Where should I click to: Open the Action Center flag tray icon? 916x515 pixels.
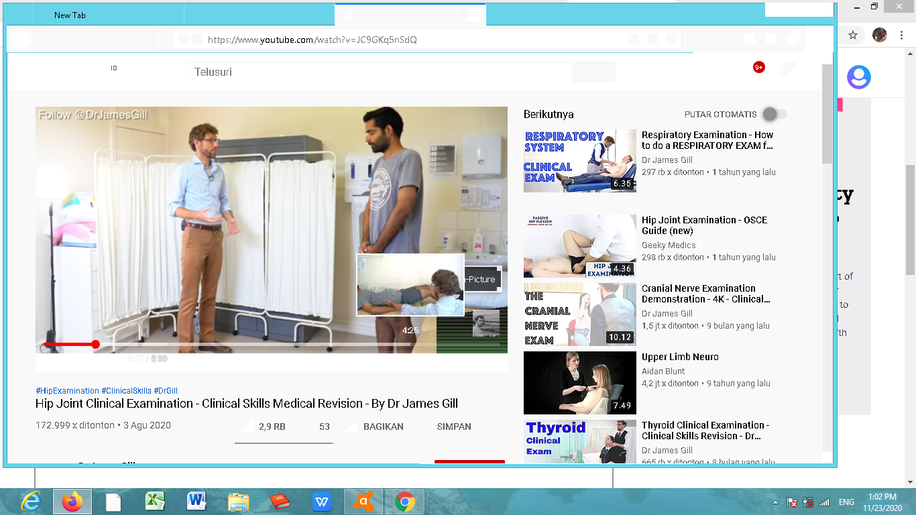tap(792, 502)
